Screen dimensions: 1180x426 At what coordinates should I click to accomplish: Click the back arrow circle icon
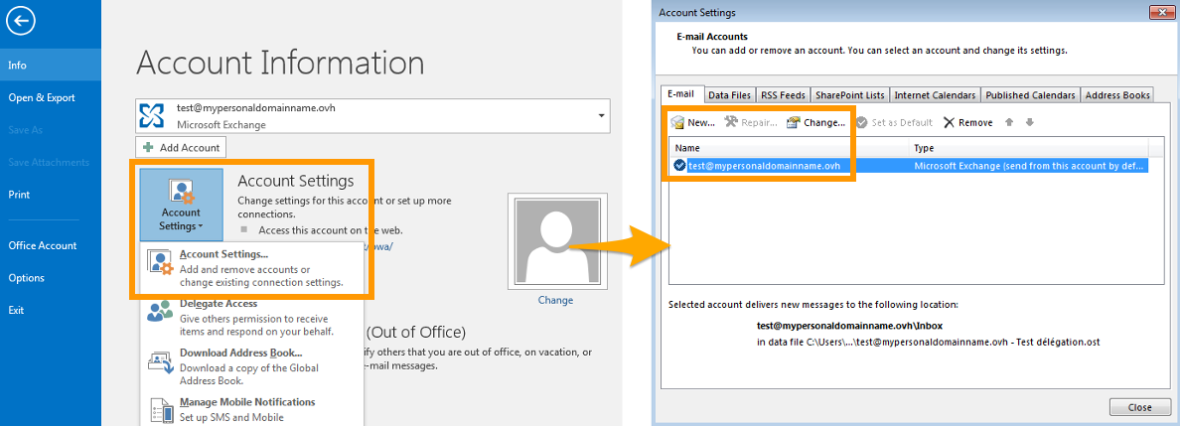coord(21,21)
